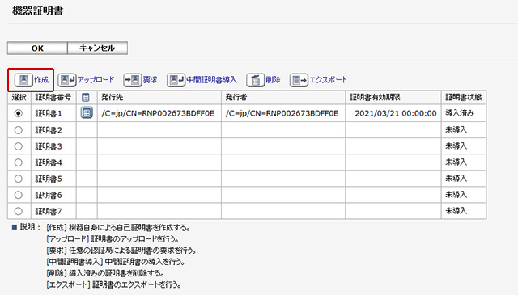Select the 証明書6 radio button

coord(19,195)
